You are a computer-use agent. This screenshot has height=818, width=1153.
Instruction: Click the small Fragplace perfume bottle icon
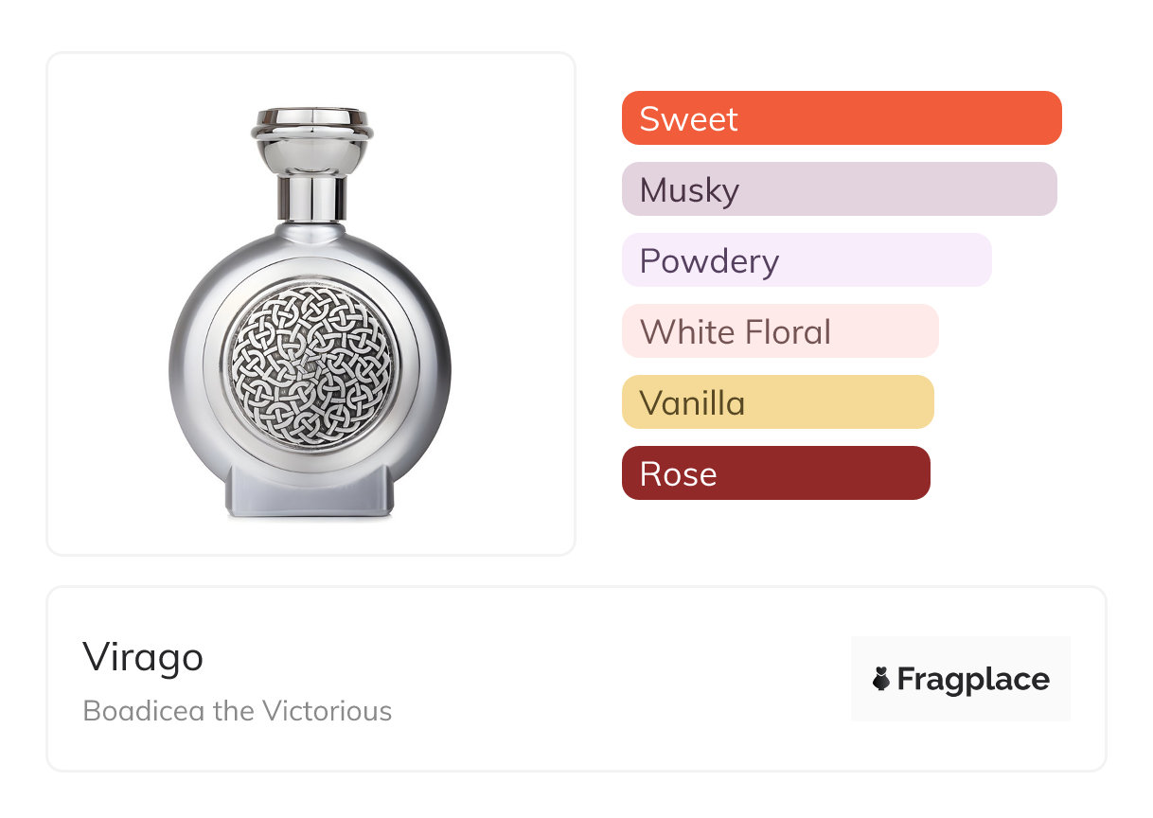[881, 679]
